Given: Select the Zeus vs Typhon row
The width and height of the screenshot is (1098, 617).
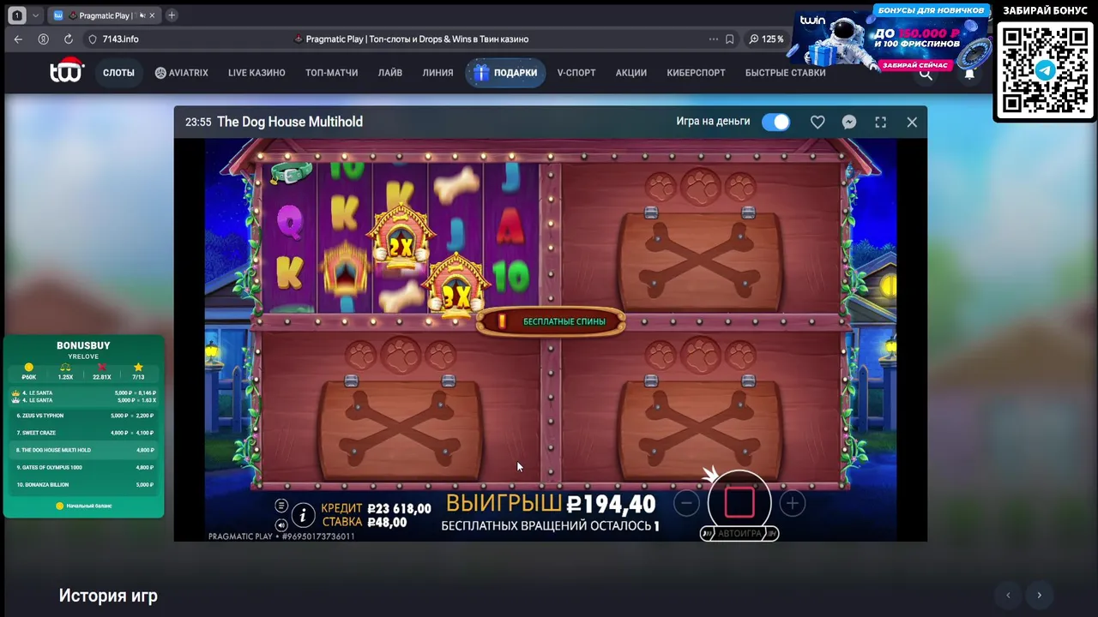Looking at the screenshot, I should pos(84,416).
